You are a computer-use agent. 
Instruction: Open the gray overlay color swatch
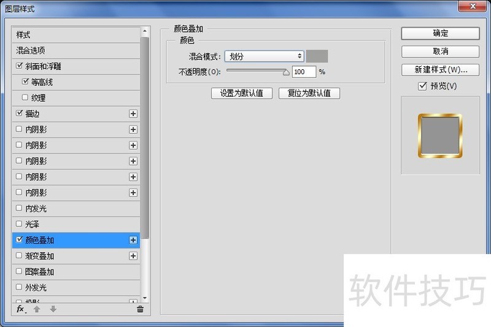coord(317,56)
